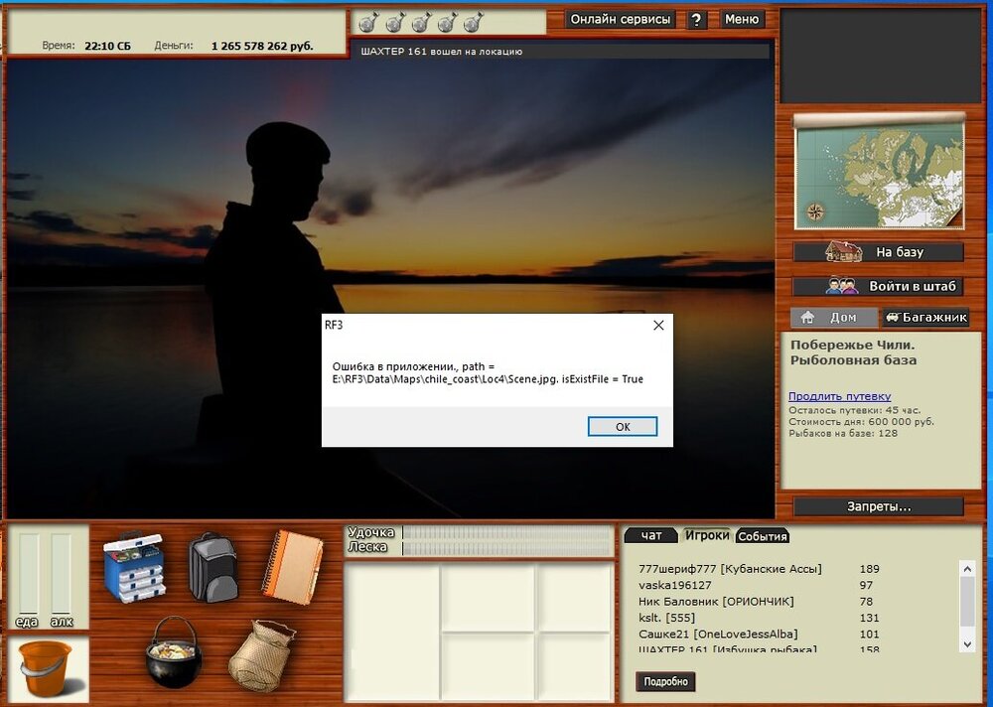Click the help question mark button

[696, 20]
